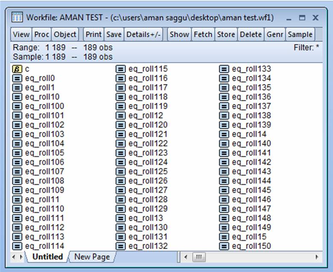This screenshot has width=333, height=272.
Task: Select the eq_roll110 name
Action: (44, 209)
